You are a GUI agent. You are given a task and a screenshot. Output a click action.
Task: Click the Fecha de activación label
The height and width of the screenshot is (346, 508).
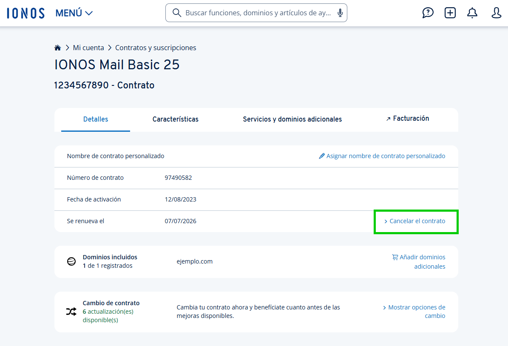(x=94, y=199)
